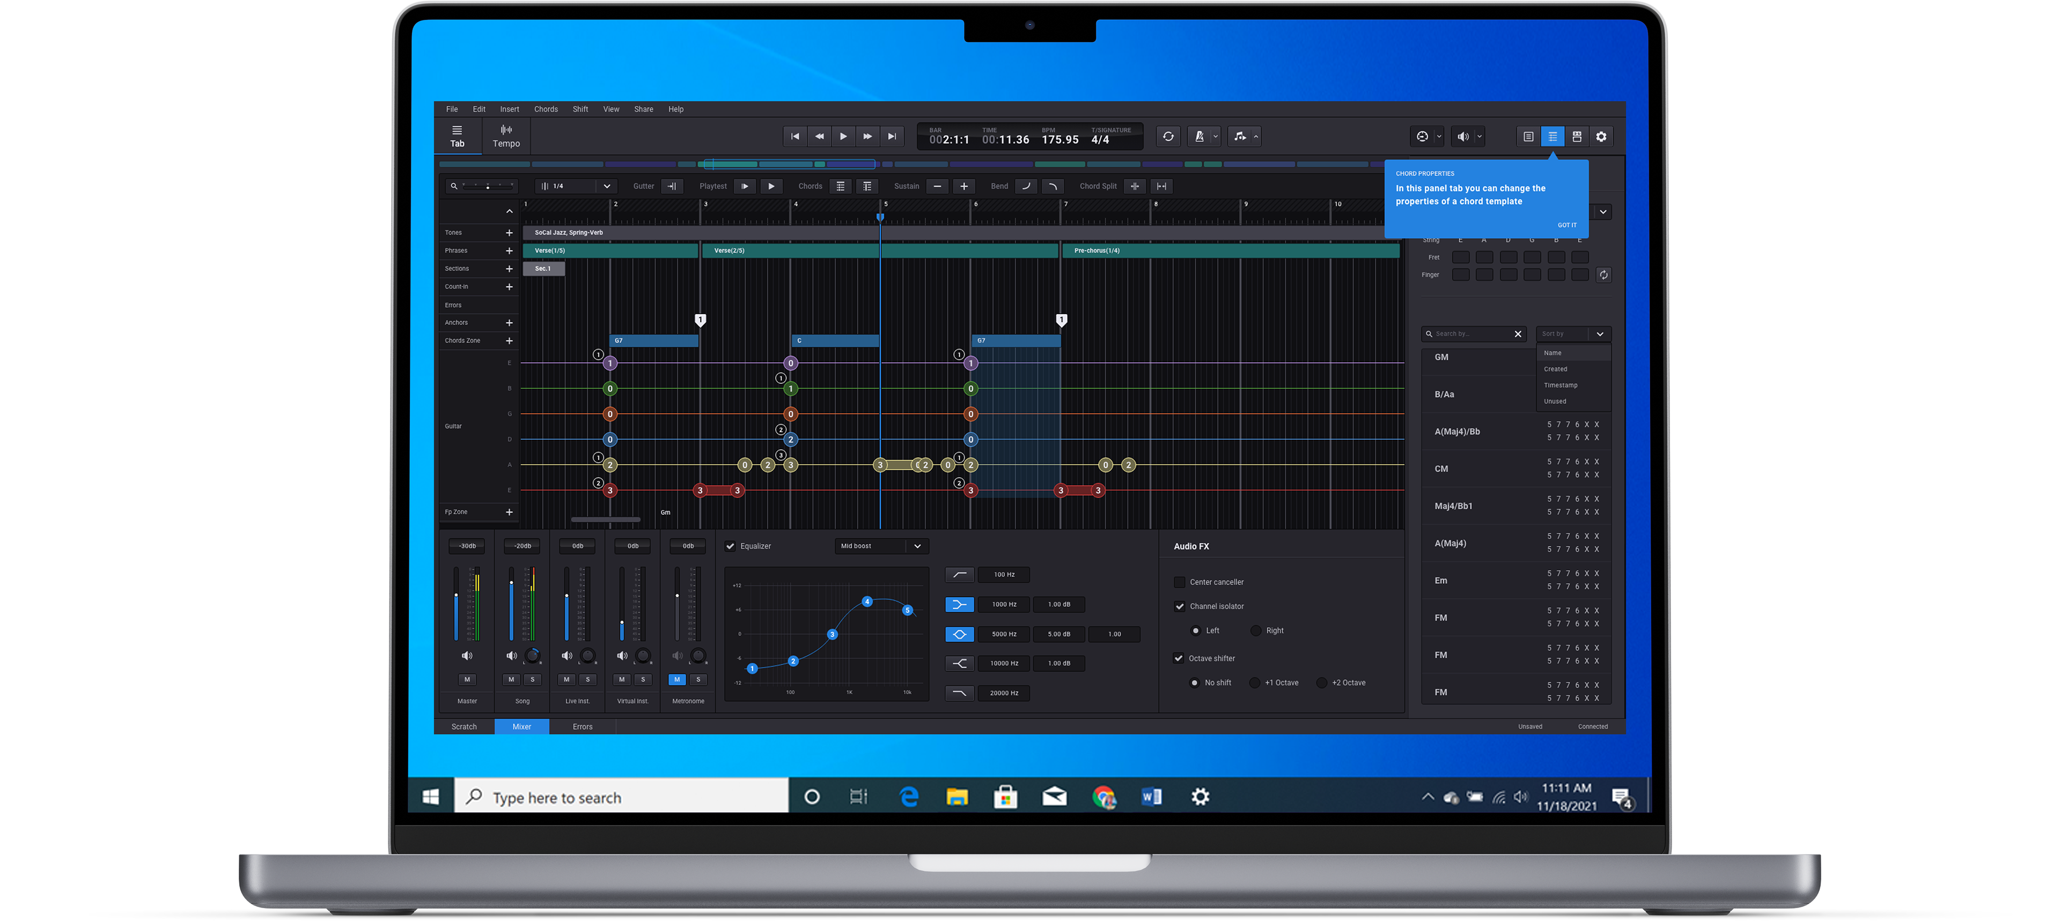Add a new Anchors entry

tap(510, 323)
